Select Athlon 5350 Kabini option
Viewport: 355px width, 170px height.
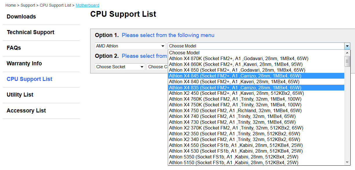pyautogui.click(x=233, y=157)
